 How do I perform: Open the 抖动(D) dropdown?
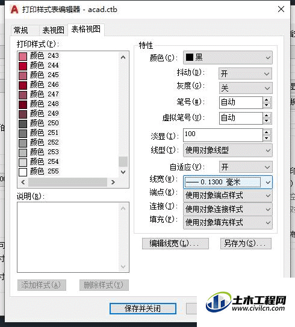(x=246, y=73)
